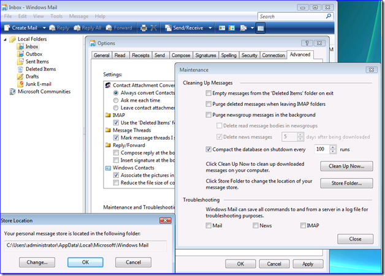The image size is (385, 276).
Task: Enable Purge deleted messages when leaving IMAP
Action: (208, 104)
